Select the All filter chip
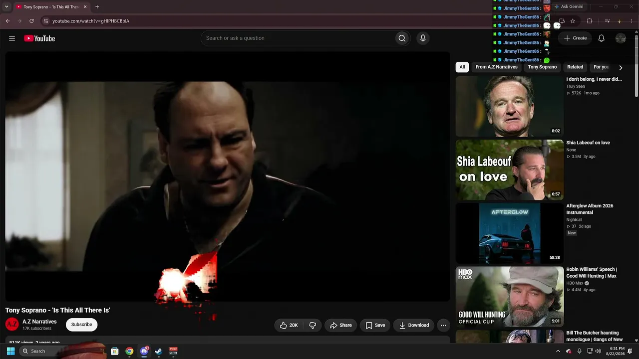 coord(462,67)
